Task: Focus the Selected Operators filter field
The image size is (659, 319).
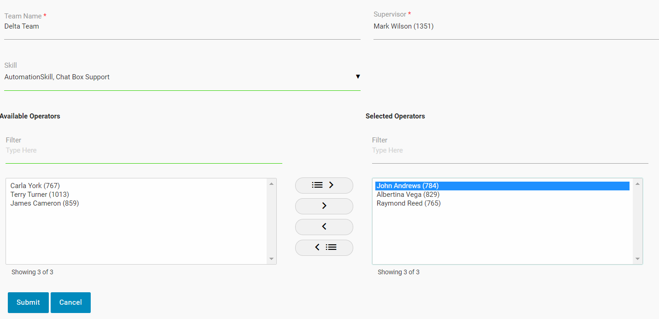Action: 510,151
